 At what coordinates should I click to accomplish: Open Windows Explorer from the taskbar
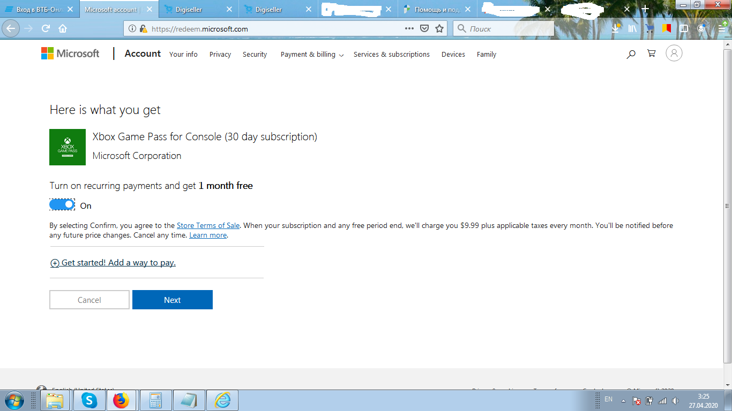tap(55, 400)
